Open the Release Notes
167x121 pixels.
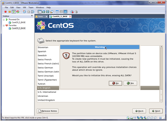(x=48, y=111)
